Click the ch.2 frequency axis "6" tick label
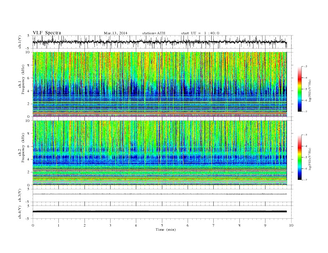The image size is (328, 253). click(29, 146)
